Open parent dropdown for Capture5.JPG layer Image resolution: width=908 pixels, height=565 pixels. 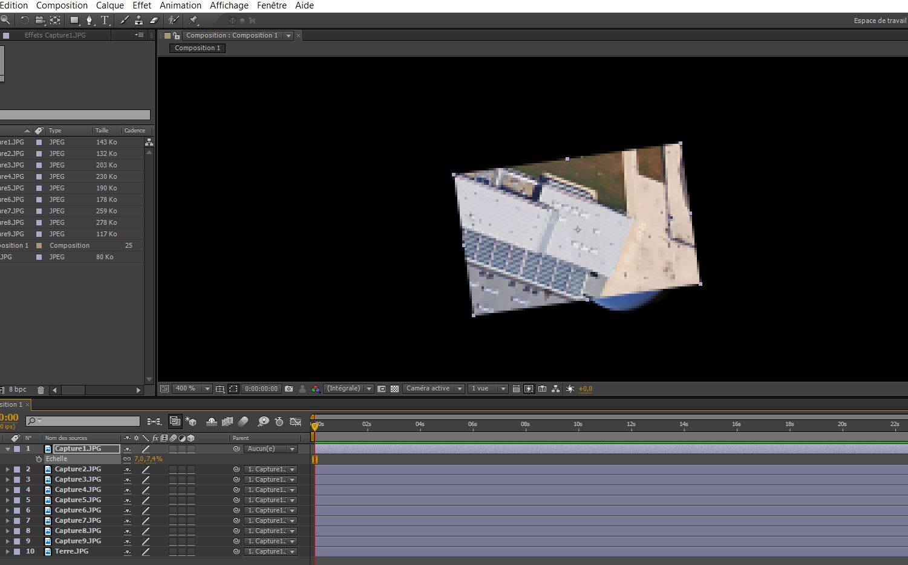coord(270,500)
